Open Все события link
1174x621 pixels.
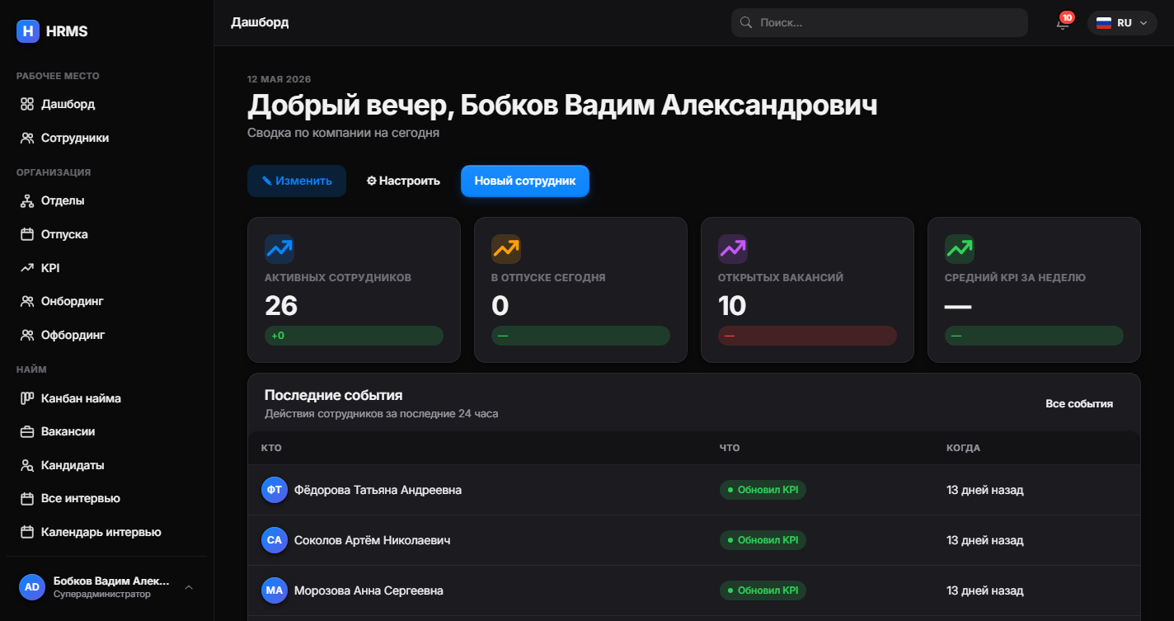[x=1079, y=403]
